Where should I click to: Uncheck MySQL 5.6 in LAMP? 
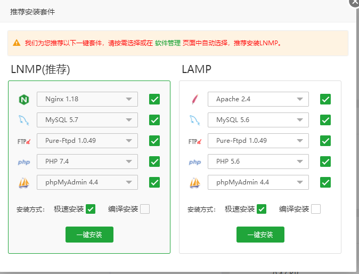(325, 120)
